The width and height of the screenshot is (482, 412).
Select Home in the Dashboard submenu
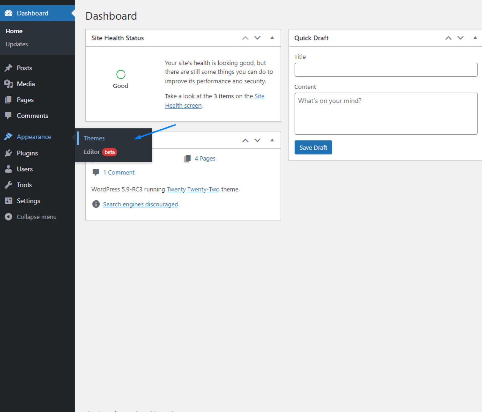point(14,31)
